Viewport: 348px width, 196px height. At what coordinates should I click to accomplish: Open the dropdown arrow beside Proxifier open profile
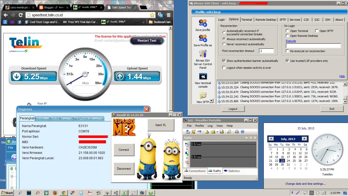click(217, 132)
